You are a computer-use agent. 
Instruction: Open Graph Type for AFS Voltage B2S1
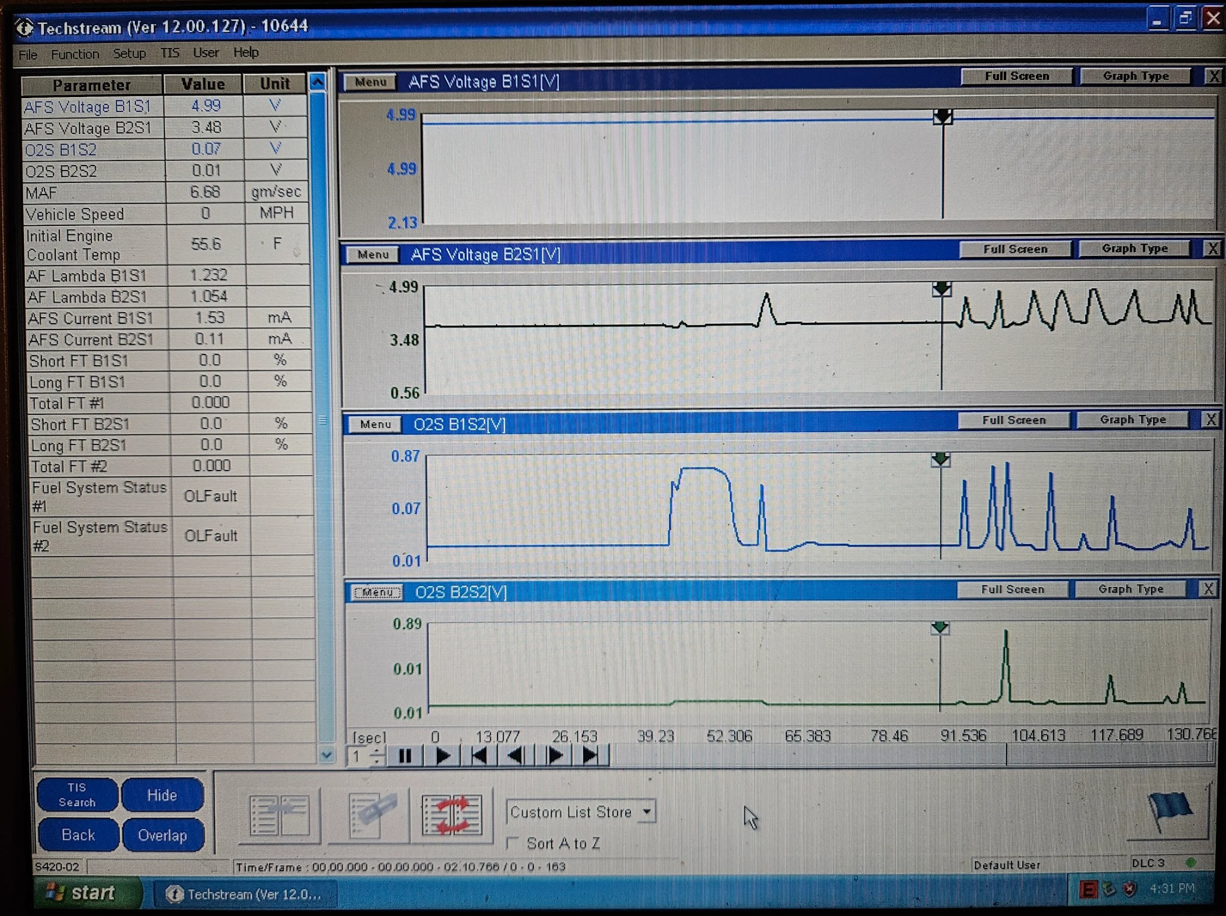[1134, 249]
